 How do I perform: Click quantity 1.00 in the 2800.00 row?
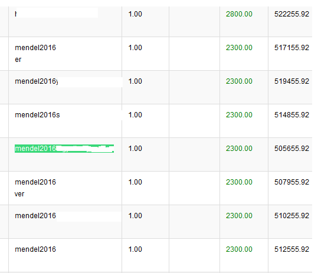tap(135, 14)
